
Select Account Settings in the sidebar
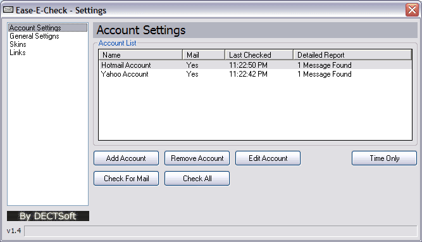[48, 28]
